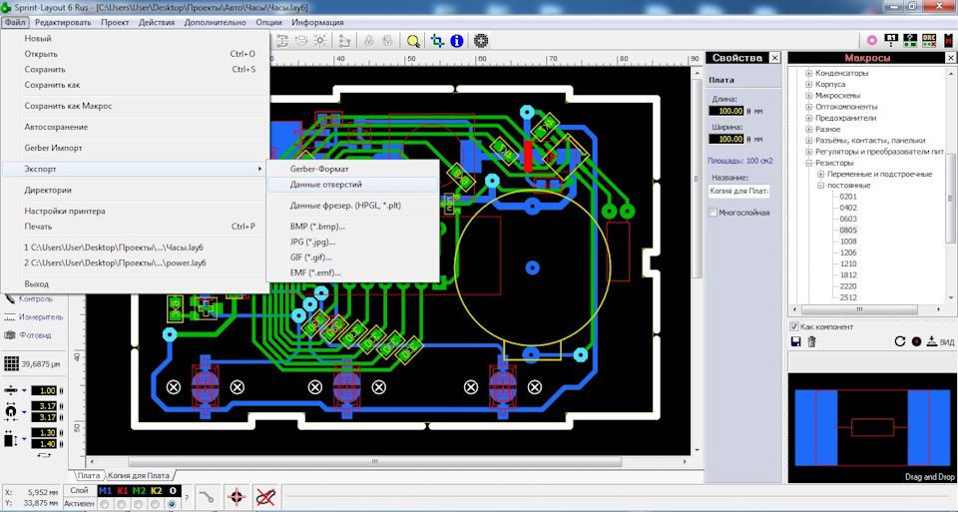Toggle visibility of layer K2 label
This screenshot has width=958, height=512.
(x=156, y=491)
